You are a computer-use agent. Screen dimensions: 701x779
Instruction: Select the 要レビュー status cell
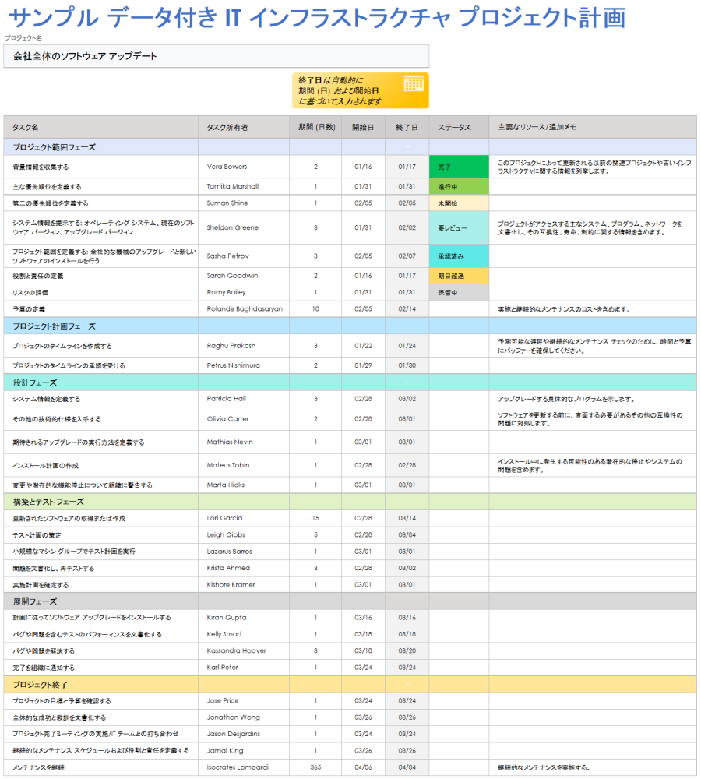[459, 227]
